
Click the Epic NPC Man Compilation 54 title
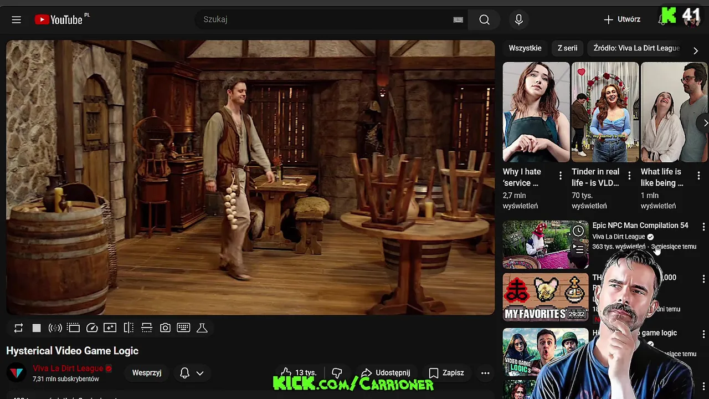pyautogui.click(x=640, y=226)
